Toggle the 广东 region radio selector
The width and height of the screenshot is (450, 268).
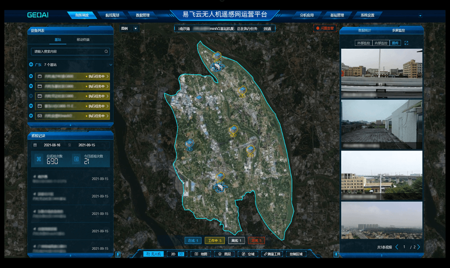(31, 65)
